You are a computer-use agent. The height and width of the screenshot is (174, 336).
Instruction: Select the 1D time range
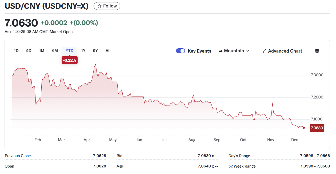click(16, 51)
